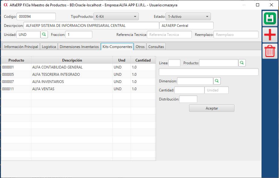Click the green save disk icon

[x=270, y=18]
